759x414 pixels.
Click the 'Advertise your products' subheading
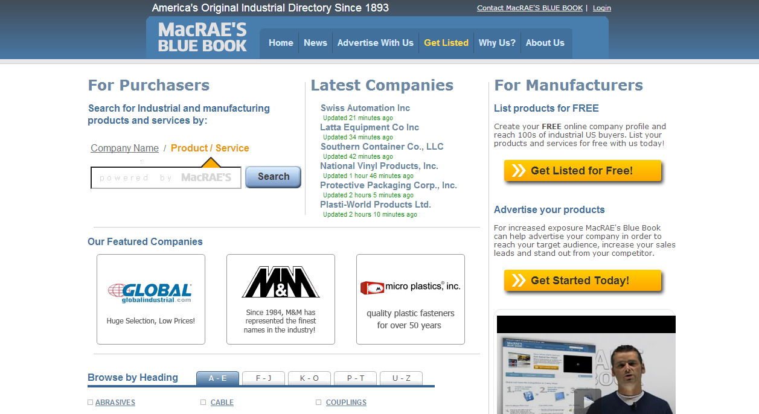pyautogui.click(x=549, y=210)
